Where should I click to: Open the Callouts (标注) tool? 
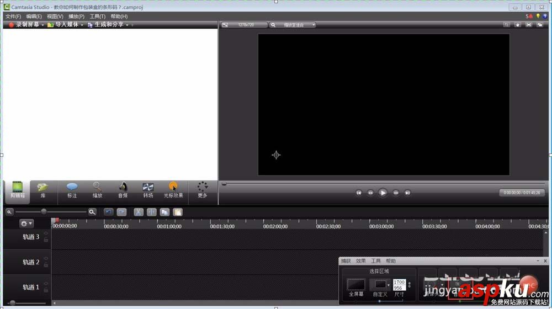pyautogui.click(x=72, y=190)
